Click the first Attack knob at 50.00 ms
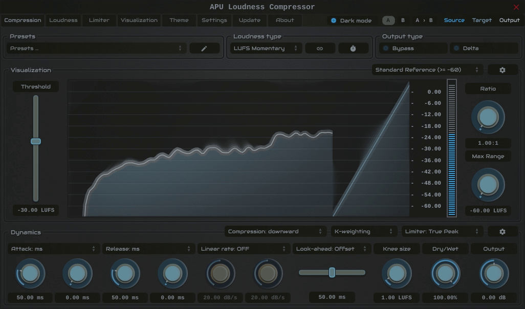The height and width of the screenshot is (309, 525). coord(30,274)
